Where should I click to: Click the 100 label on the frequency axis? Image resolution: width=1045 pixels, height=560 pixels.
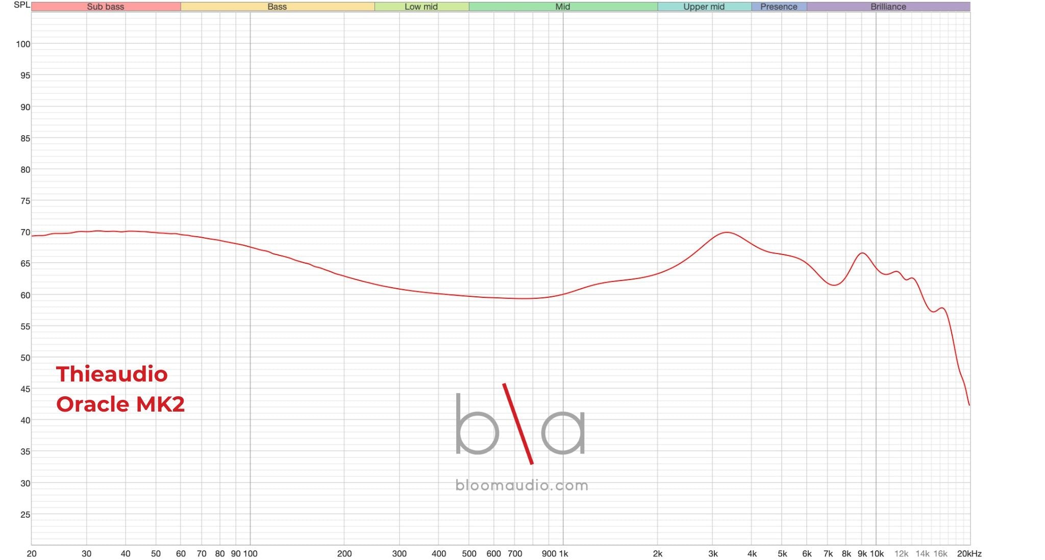click(x=251, y=553)
